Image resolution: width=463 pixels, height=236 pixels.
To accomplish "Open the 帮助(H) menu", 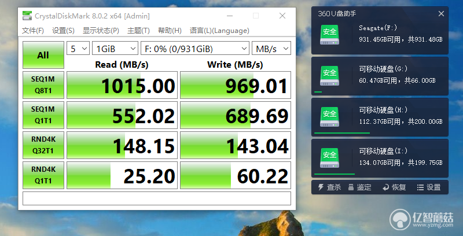I will (170, 31).
